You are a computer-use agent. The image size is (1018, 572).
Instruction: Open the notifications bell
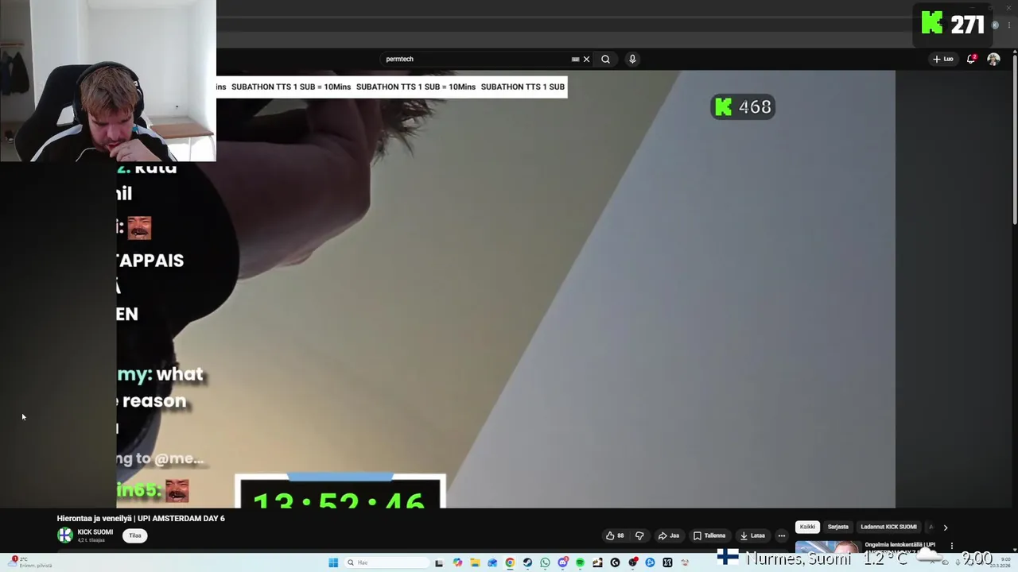(971, 59)
